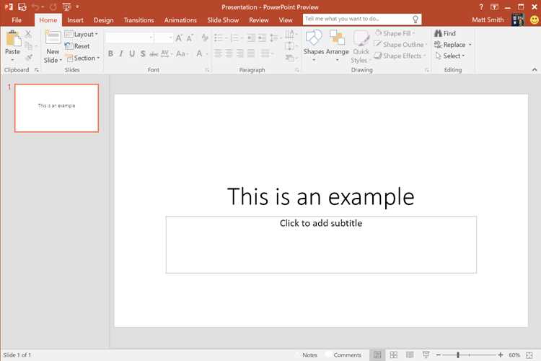Click the subtitle placeholder
Screen dimensions: 541x361
coord(321,245)
